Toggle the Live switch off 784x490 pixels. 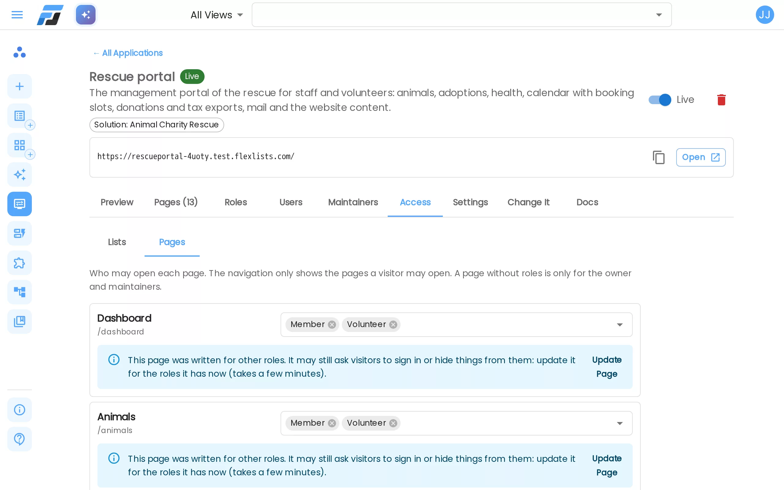[x=660, y=100]
